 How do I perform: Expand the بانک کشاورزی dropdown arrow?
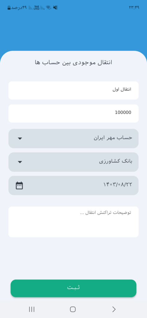[x=20, y=162]
